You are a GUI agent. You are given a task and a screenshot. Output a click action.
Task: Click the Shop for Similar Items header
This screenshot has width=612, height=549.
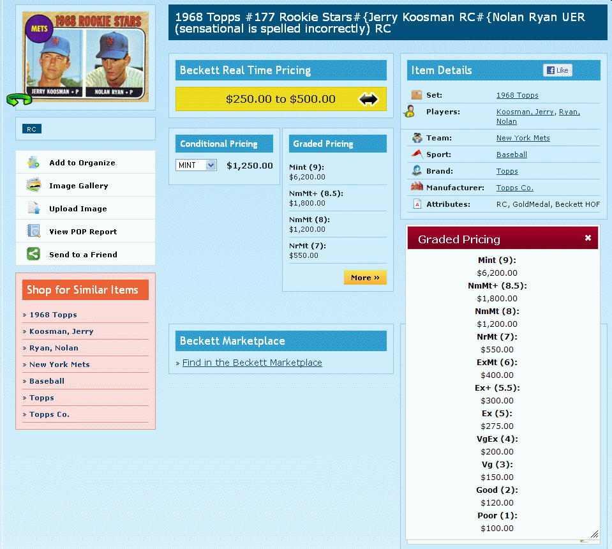coord(86,290)
